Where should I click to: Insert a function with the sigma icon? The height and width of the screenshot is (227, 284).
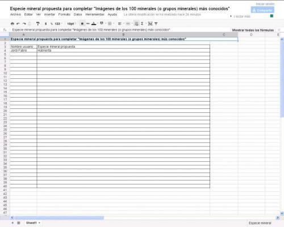[142, 24]
